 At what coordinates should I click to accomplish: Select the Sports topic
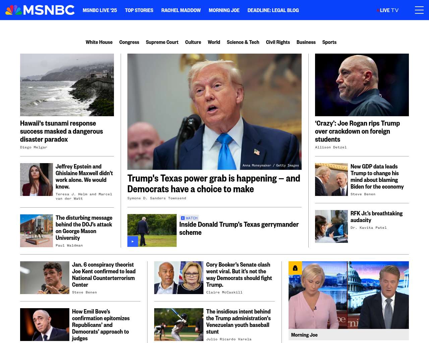point(329,42)
